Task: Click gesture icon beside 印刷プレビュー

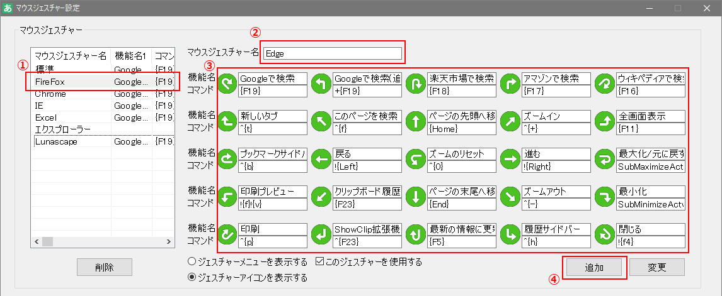Action: [x=227, y=197]
